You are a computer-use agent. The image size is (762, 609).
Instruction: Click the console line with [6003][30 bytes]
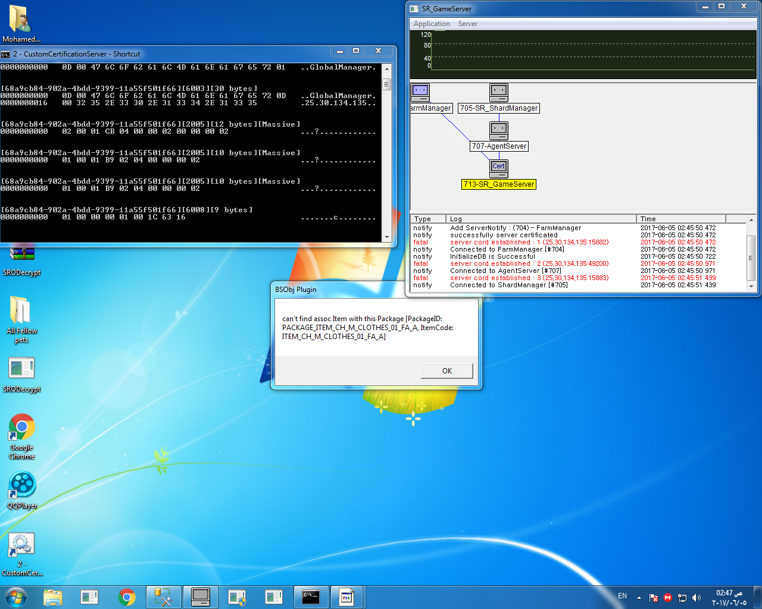[129, 89]
